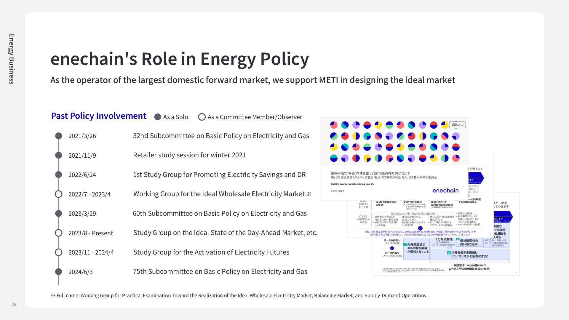Screen dimensions: 569x320
Task: Click the 32nd Subcommittee on Basic Policy entry
Action: click(x=221, y=136)
